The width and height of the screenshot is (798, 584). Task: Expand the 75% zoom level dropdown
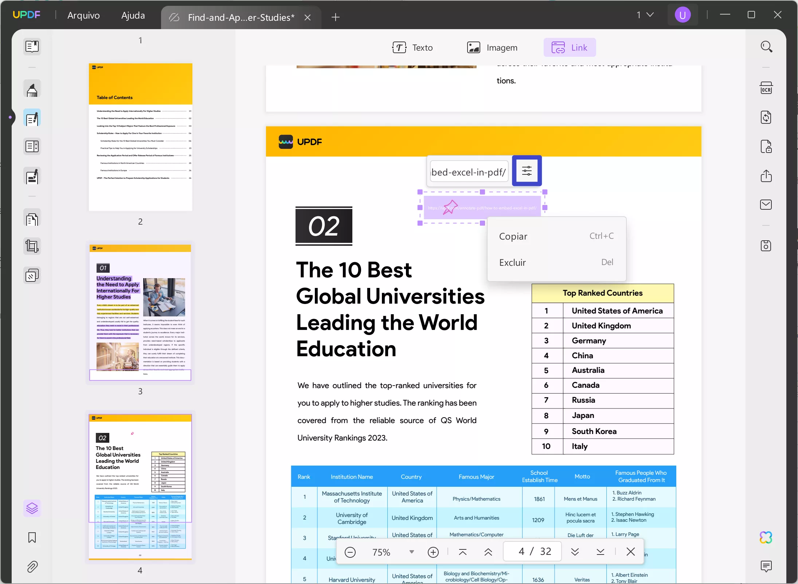tap(411, 552)
